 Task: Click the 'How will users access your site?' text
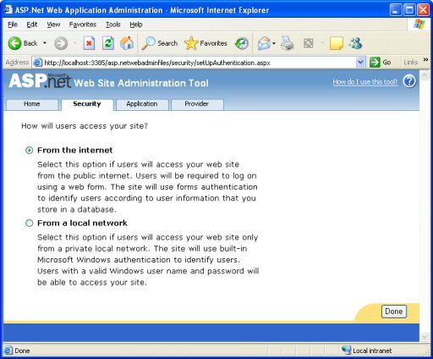(x=85, y=126)
